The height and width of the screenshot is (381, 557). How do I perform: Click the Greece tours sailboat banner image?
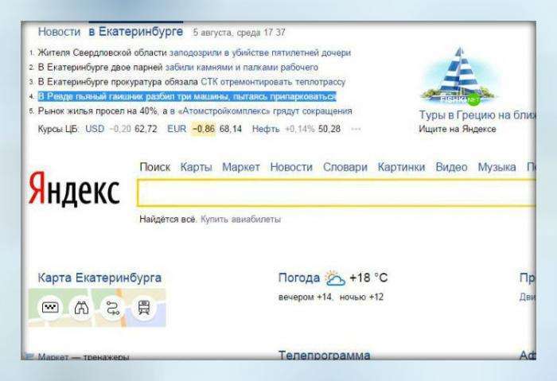click(x=459, y=76)
